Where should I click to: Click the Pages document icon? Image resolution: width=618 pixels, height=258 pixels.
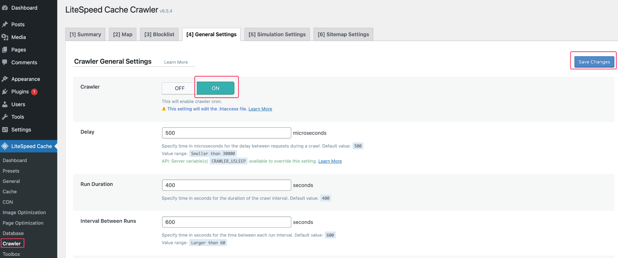[5, 50]
